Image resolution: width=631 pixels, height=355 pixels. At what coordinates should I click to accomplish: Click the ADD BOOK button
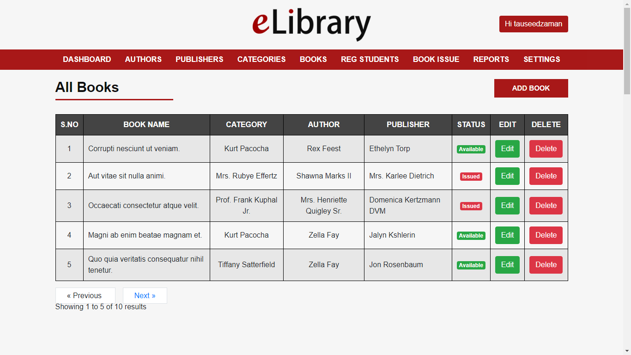click(x=531, y=88)
